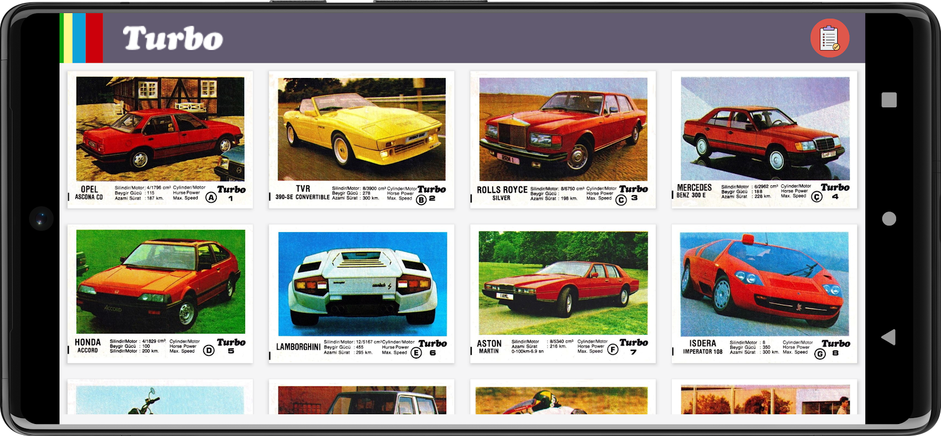This screenshot has height=436, width=941.
Task: Click the circled letter D on Honda card
Action: tap(209, 350)
